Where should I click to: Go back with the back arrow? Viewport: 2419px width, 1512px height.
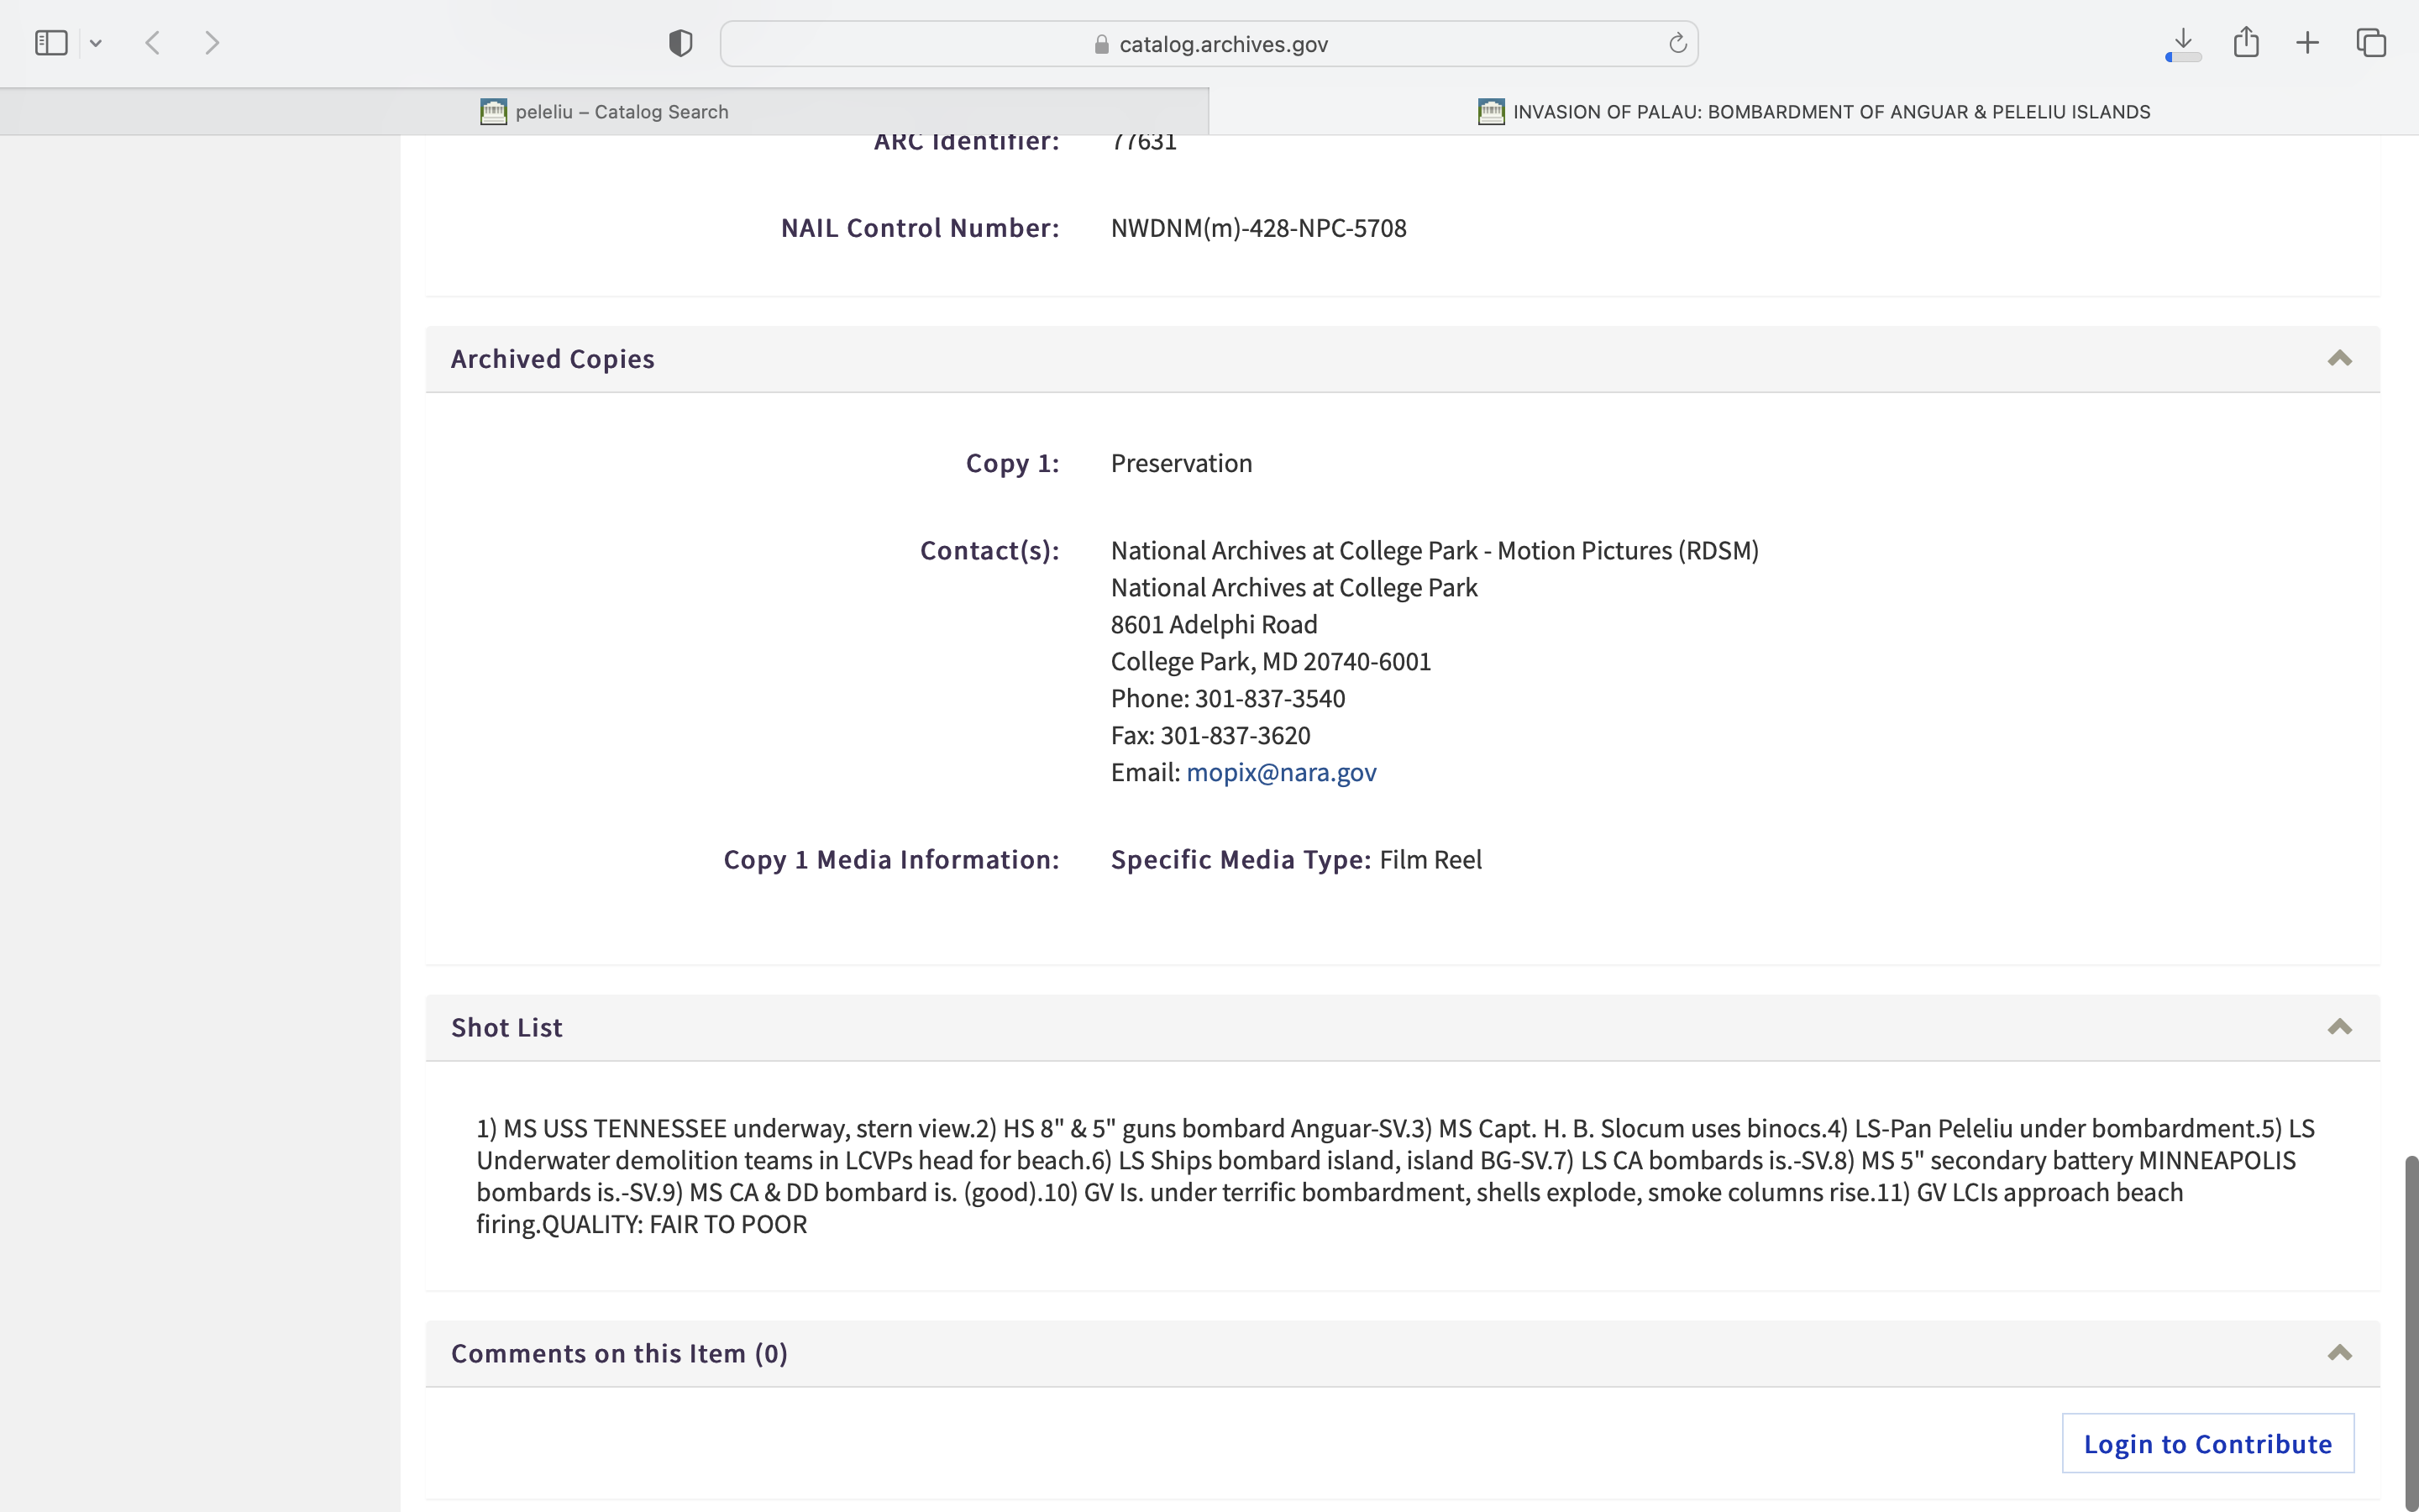(x=153, y=43)
